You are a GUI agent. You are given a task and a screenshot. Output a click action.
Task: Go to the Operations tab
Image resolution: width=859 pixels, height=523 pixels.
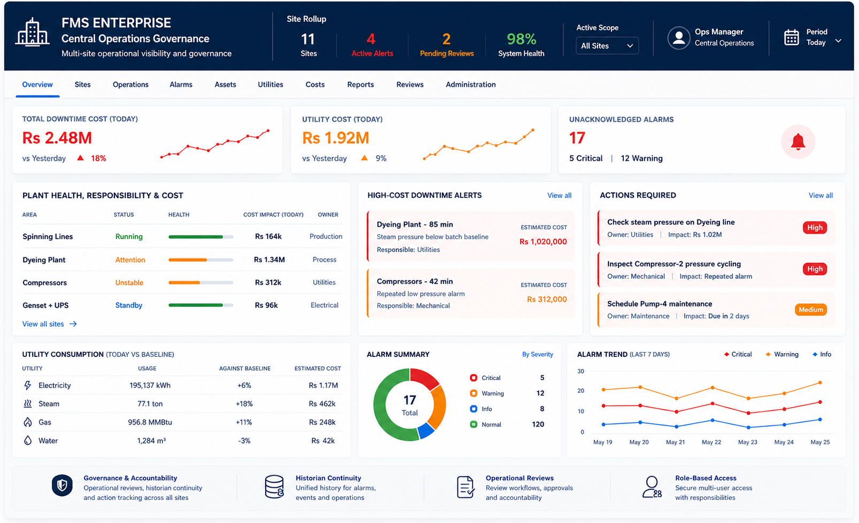(130, 84)
